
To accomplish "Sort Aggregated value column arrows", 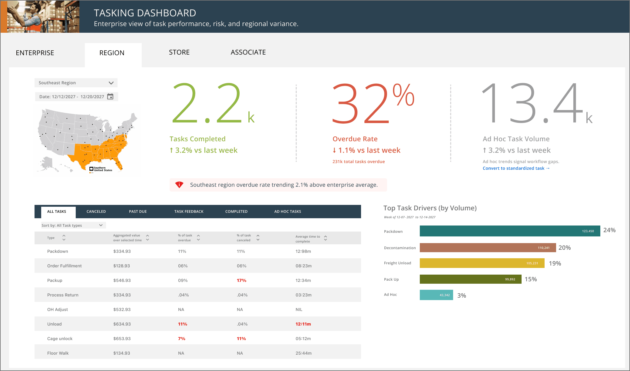I will coord(148,238).
